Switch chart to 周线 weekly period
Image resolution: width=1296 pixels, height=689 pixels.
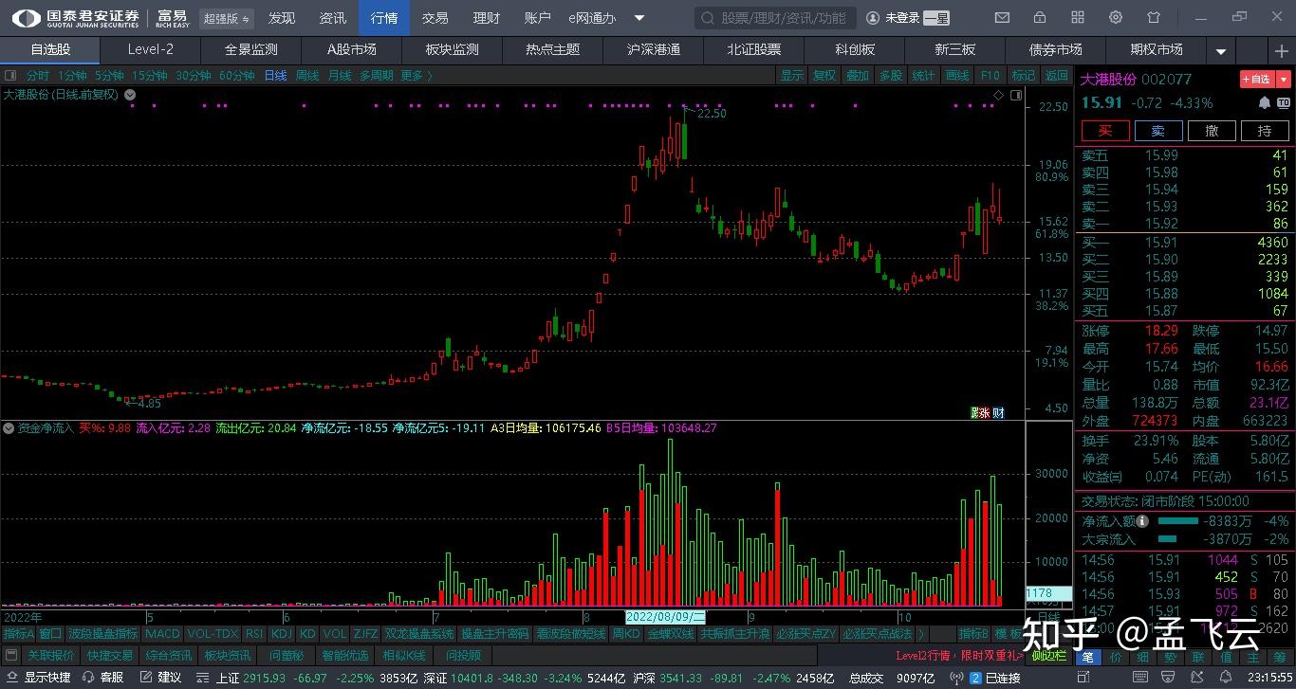(x=307, y=76)
